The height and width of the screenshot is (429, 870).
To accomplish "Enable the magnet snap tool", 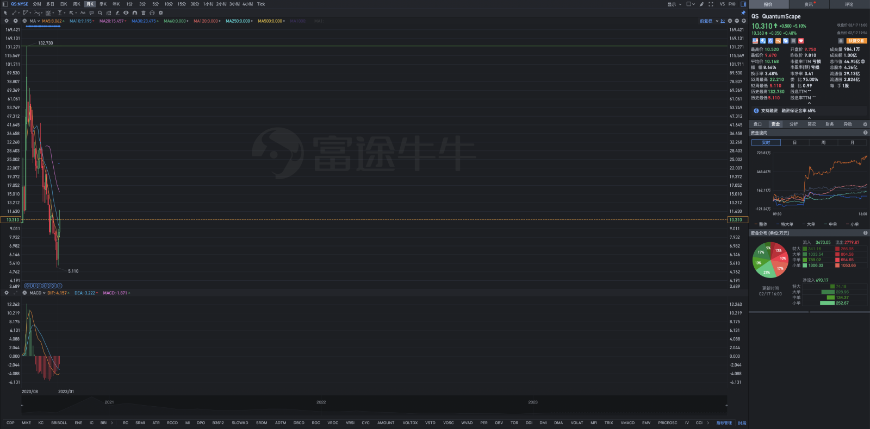I will pos(135,12).
